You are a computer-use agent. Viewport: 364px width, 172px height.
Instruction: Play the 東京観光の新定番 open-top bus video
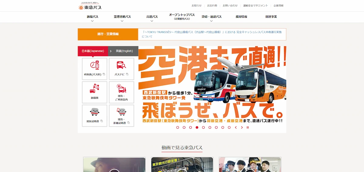click(x=182, y=165)
